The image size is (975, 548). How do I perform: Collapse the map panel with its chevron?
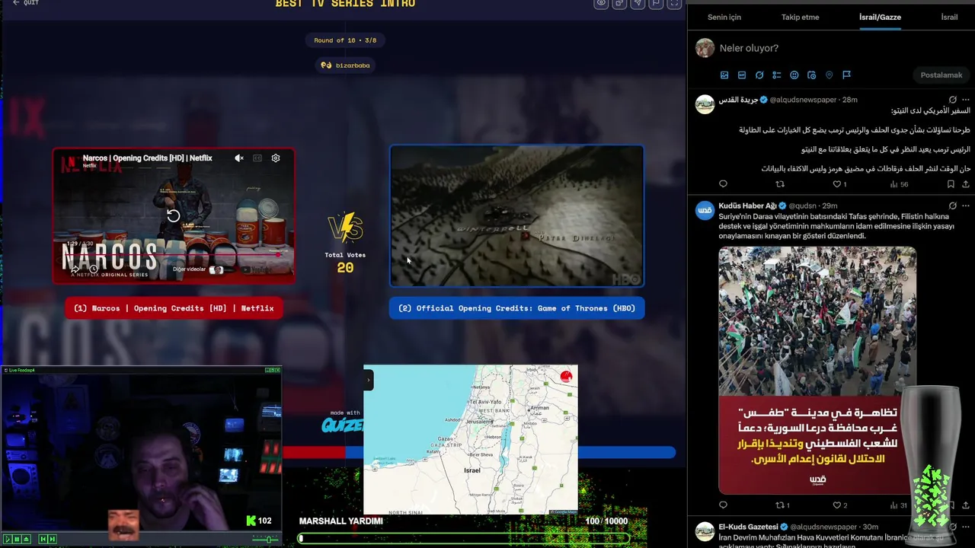(x=369, y=379)
